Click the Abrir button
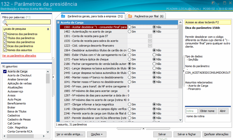Viewport: 233px width, 140px height. [x=223, y=111]
